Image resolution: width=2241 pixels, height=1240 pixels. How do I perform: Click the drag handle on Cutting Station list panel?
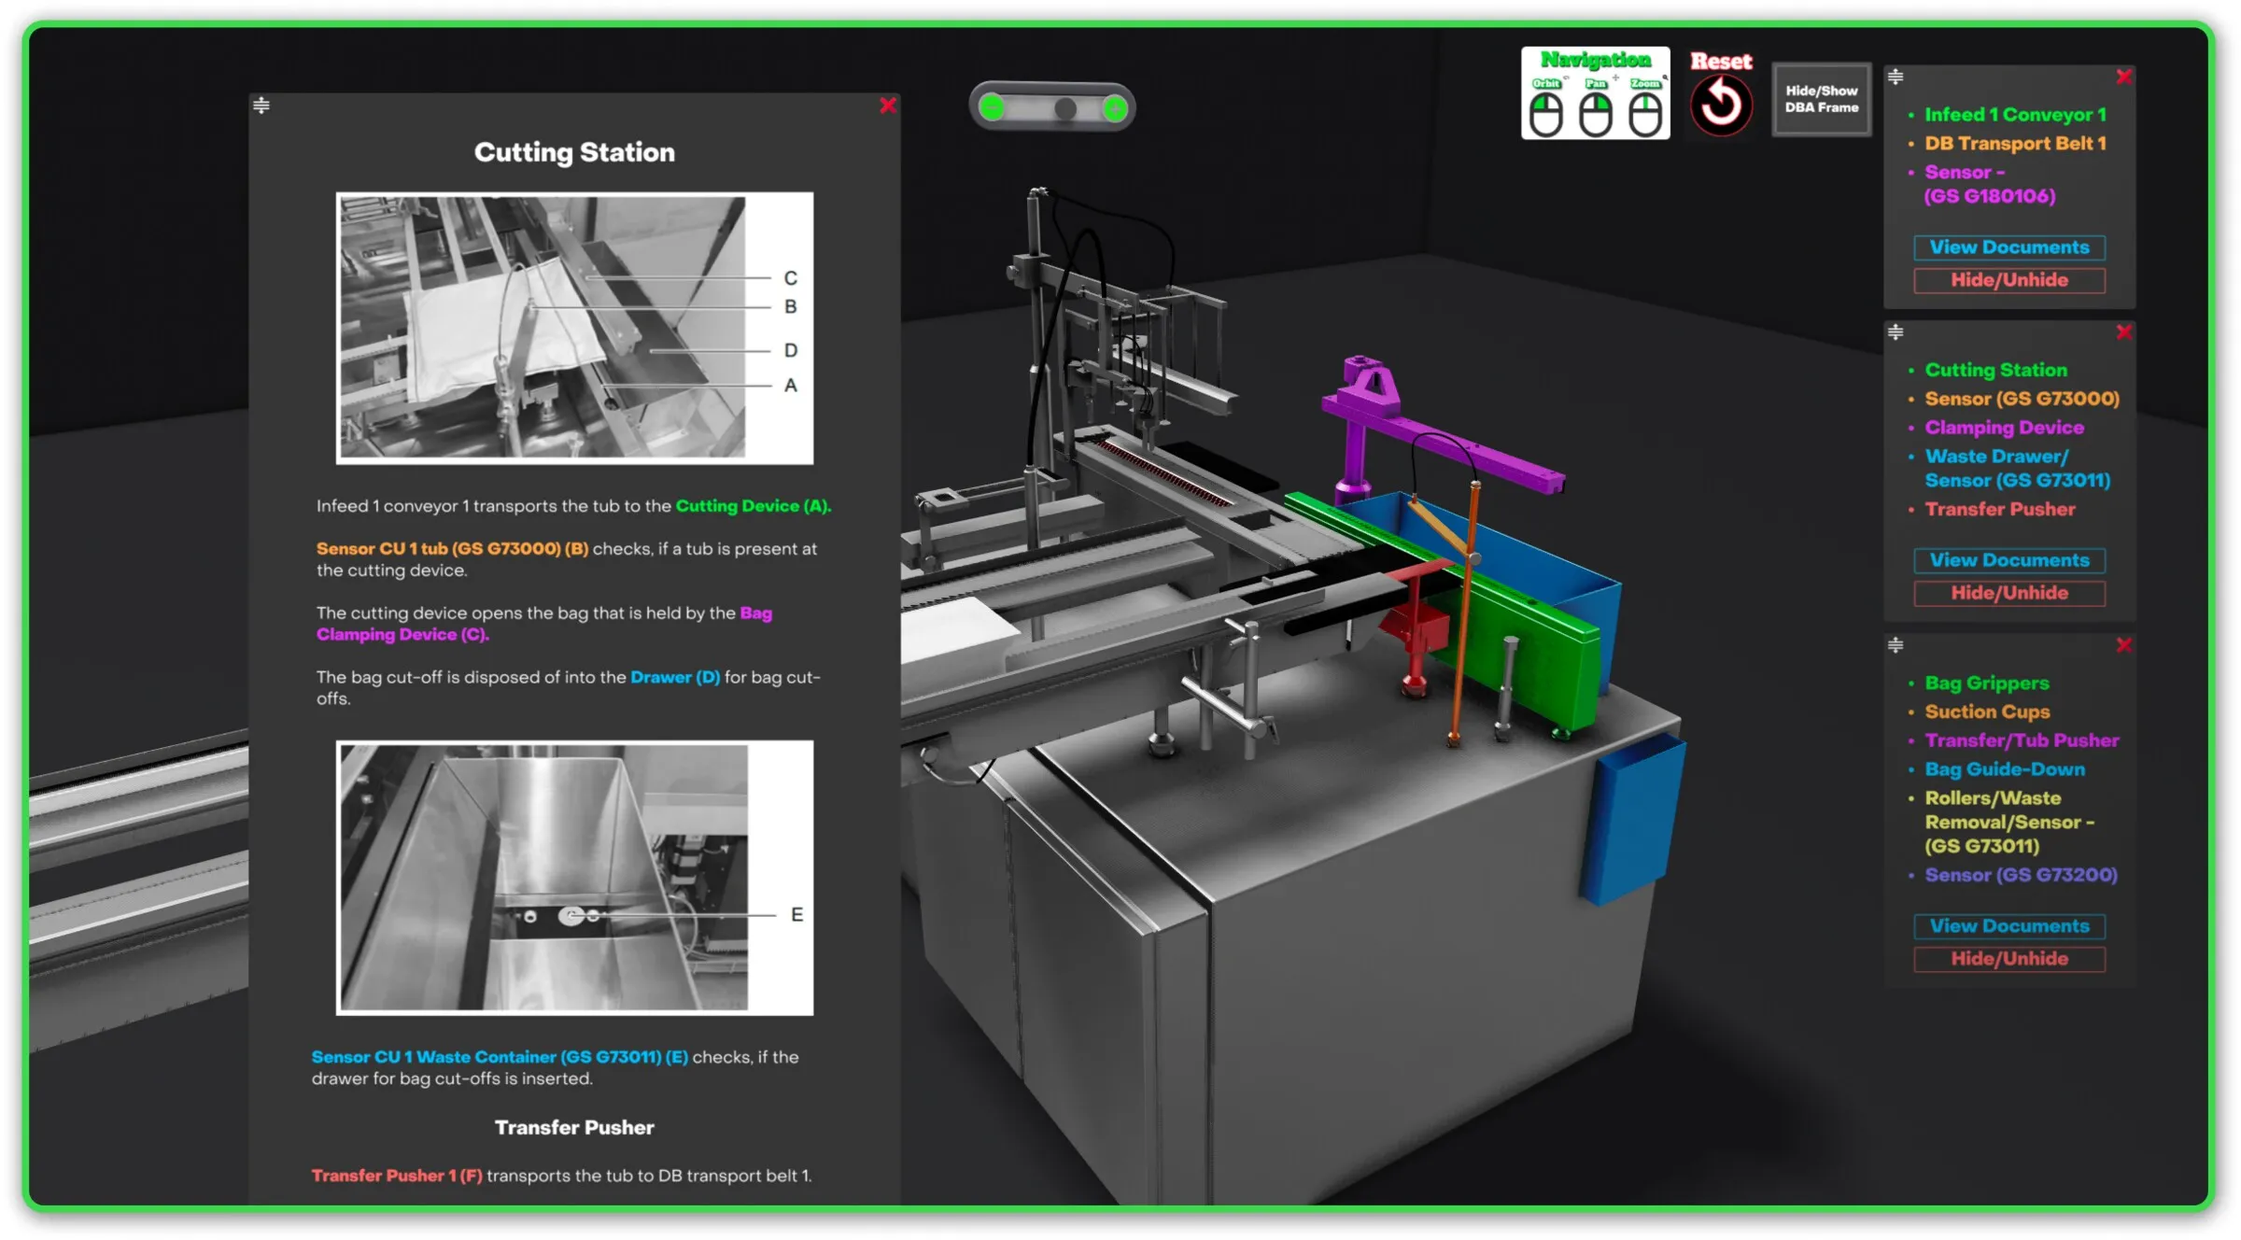tap(1896, 332)
